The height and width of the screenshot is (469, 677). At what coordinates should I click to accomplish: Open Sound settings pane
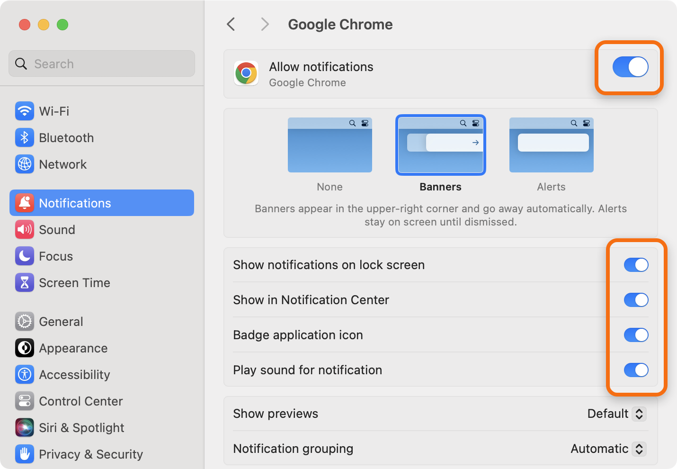[102, 230]
